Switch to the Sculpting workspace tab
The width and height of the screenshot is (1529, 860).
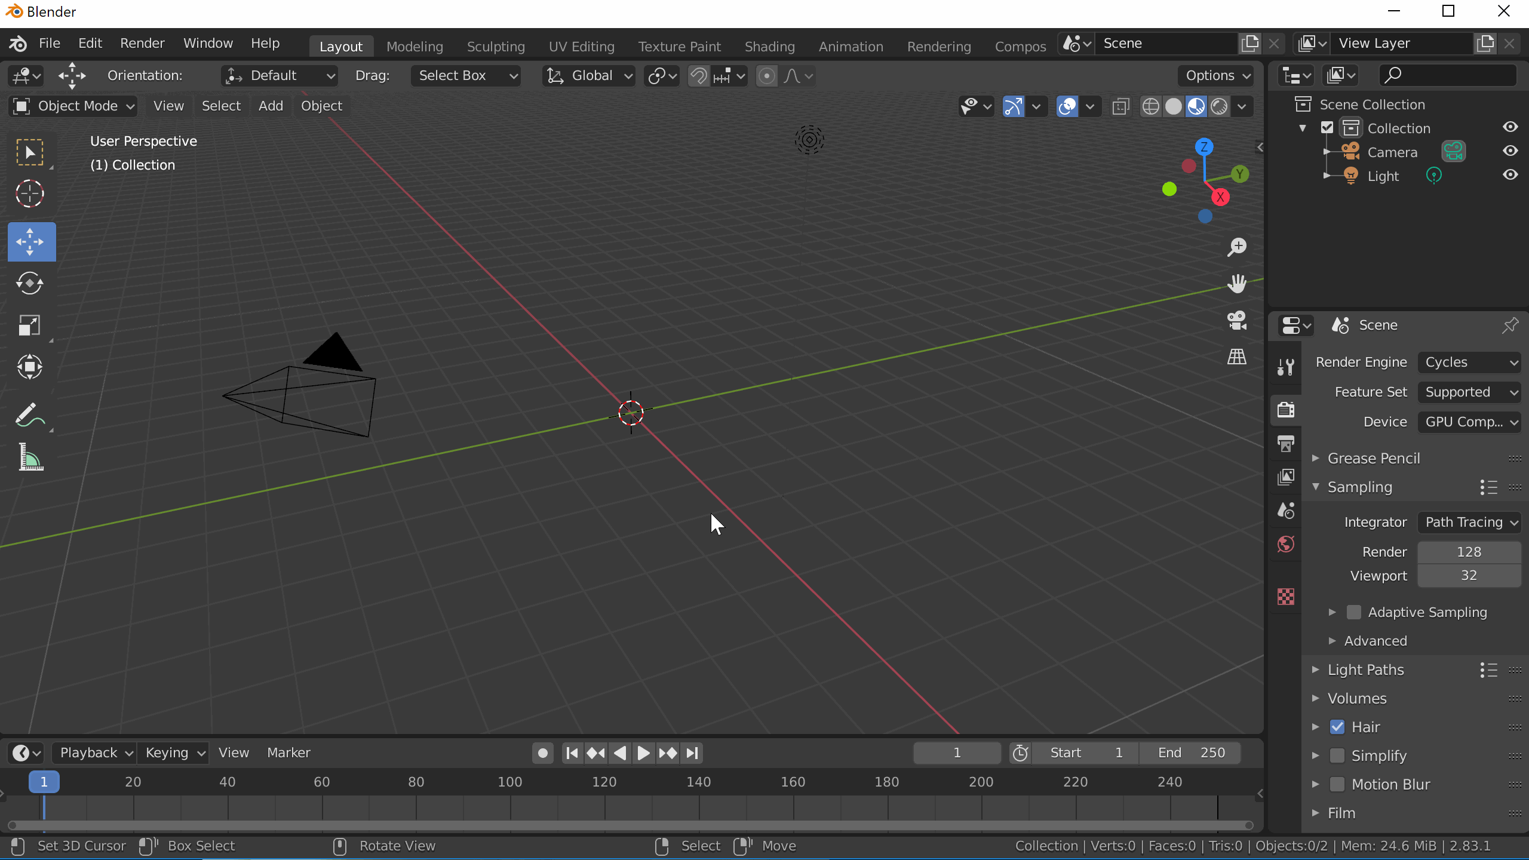(495, 47)
